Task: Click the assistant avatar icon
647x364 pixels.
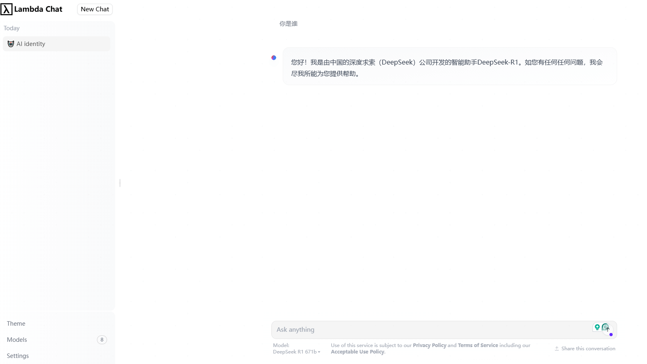Action: (x=274, y=58)
